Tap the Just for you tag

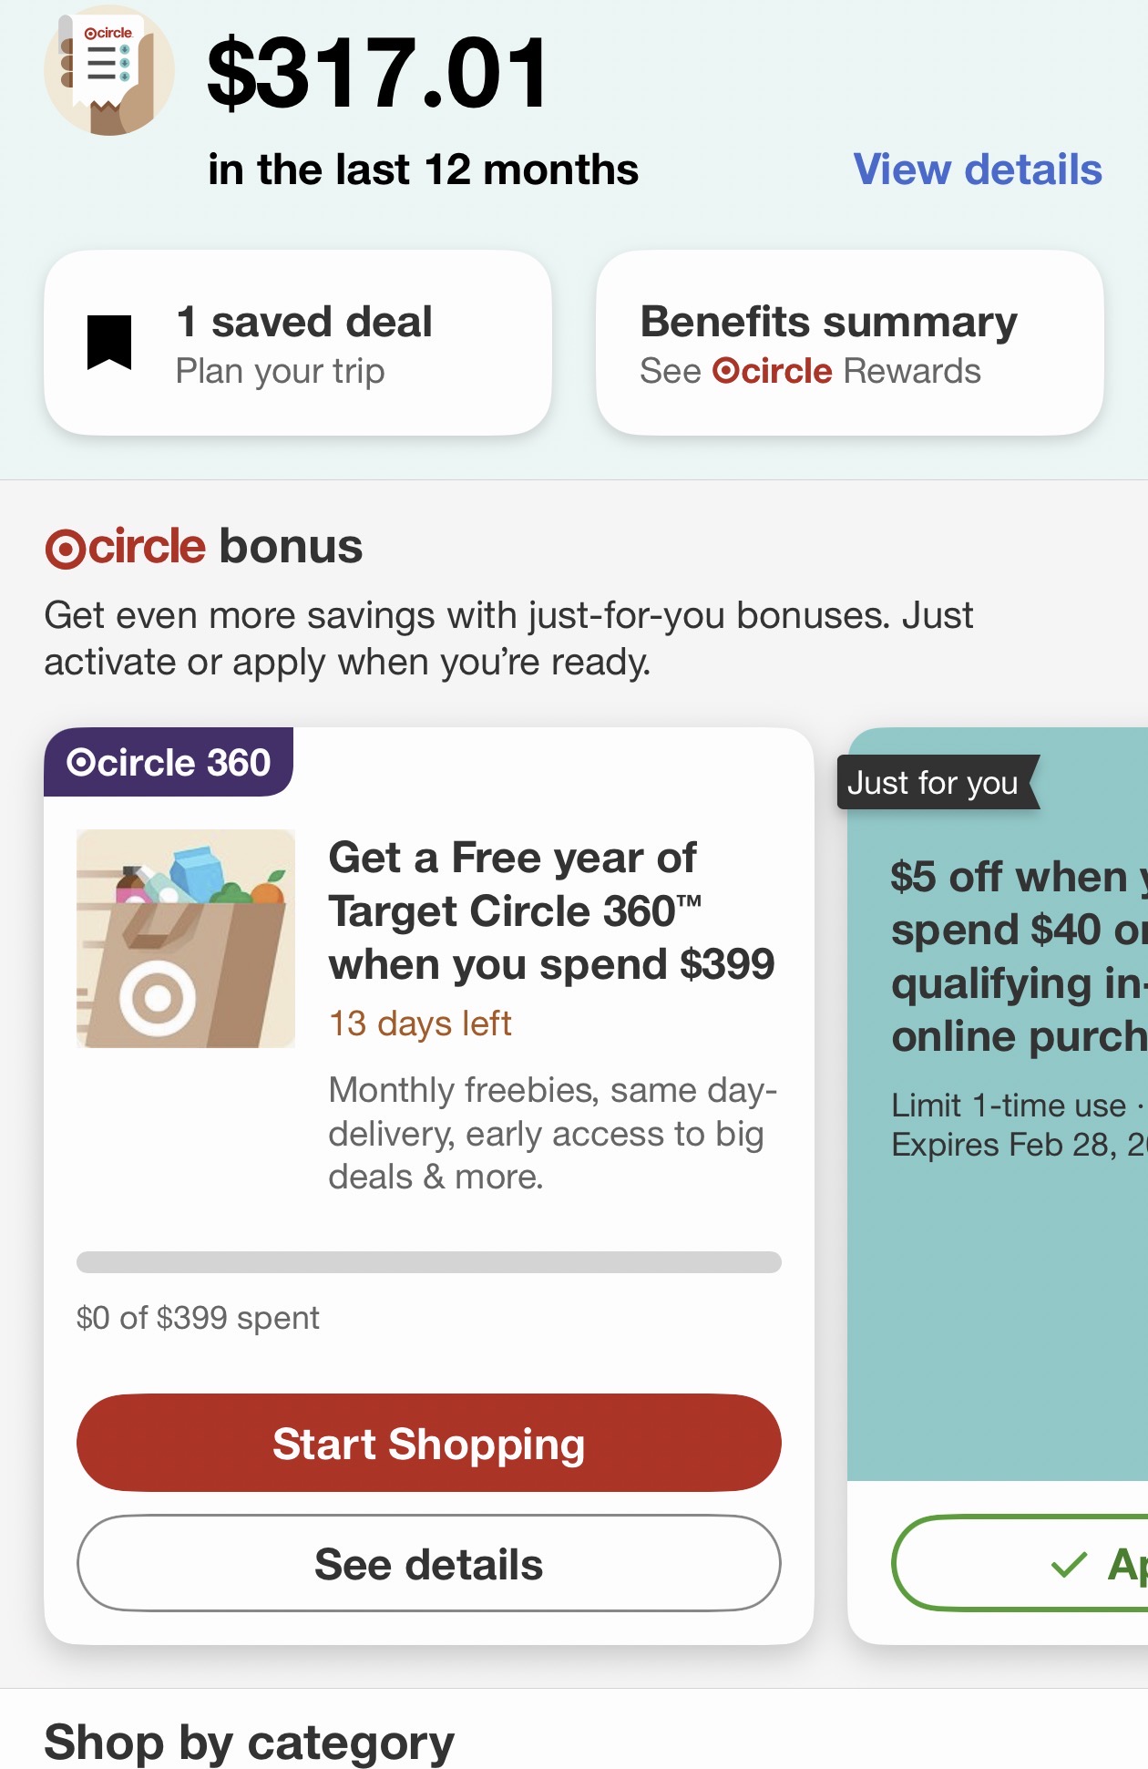pyautogui.click(x=936, y=783)
